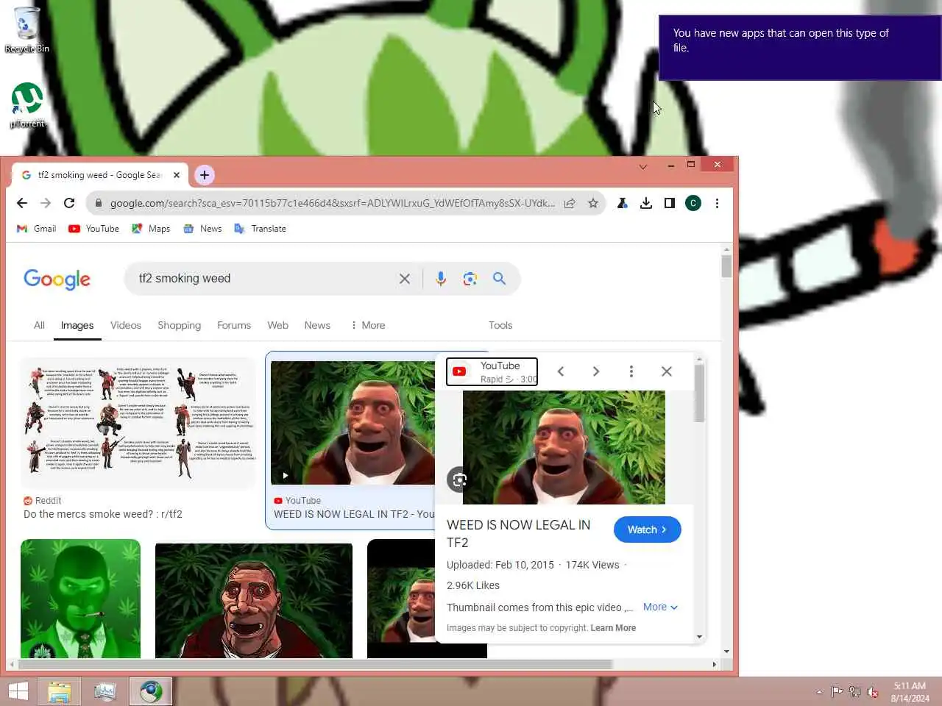This screenshot has width=942, height=706.
Task: Go back with the browser back arrow
Action: click(x=22, y=203)
